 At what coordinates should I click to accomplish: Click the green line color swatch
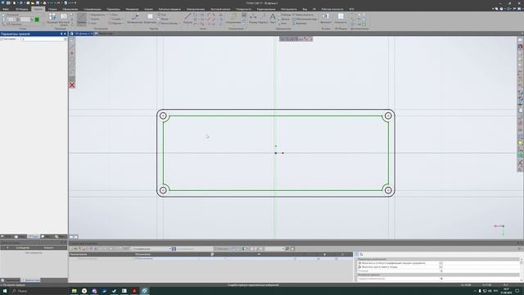click(x=37, y=20)
